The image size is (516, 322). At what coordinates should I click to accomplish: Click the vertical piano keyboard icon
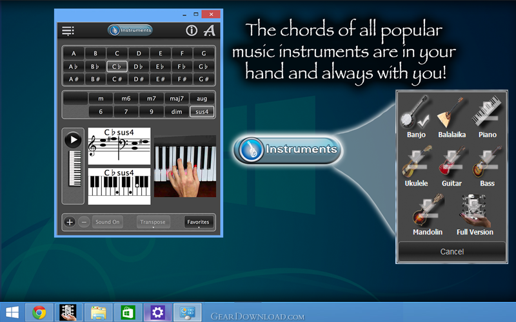[75, 169]
